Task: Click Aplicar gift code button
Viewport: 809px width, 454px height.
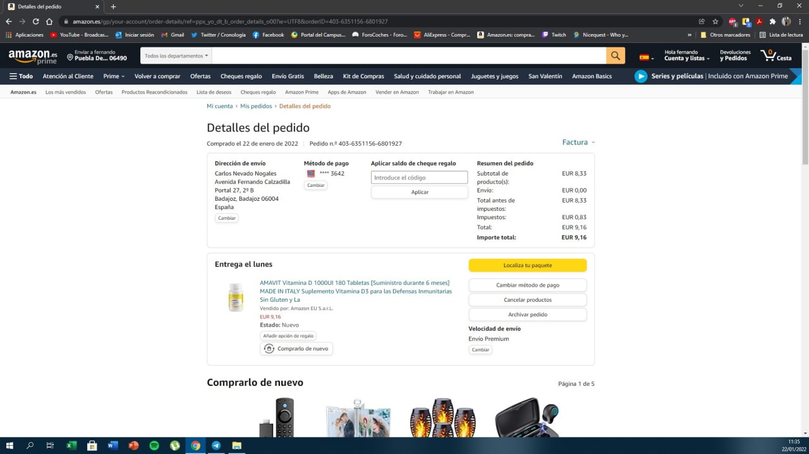Action: 420,192
